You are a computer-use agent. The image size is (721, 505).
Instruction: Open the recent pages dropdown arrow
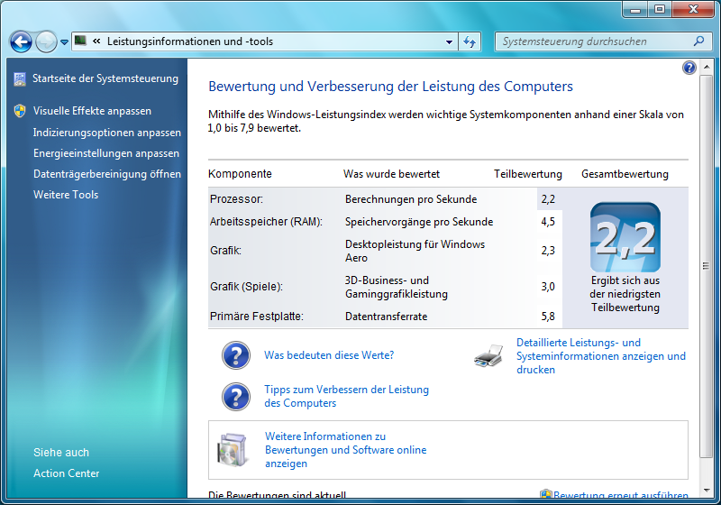(x=64, y=42)
